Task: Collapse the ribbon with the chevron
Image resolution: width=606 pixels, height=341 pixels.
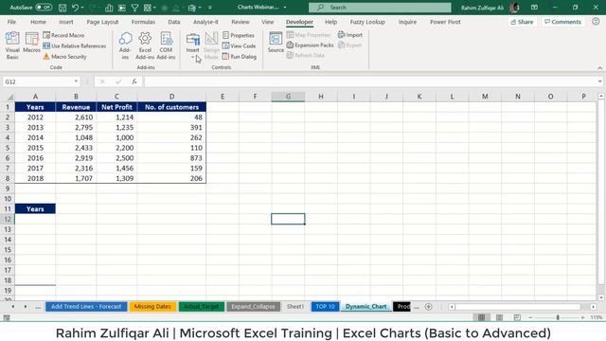Action: tap(599, 68)
